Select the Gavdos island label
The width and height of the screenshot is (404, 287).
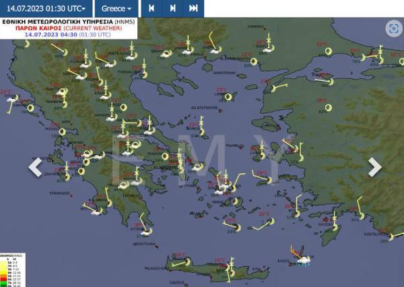176,282
